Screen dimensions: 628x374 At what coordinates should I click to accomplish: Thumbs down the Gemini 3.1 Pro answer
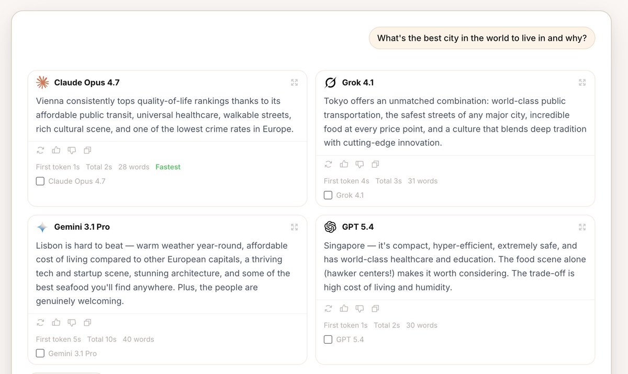[72, 322]
